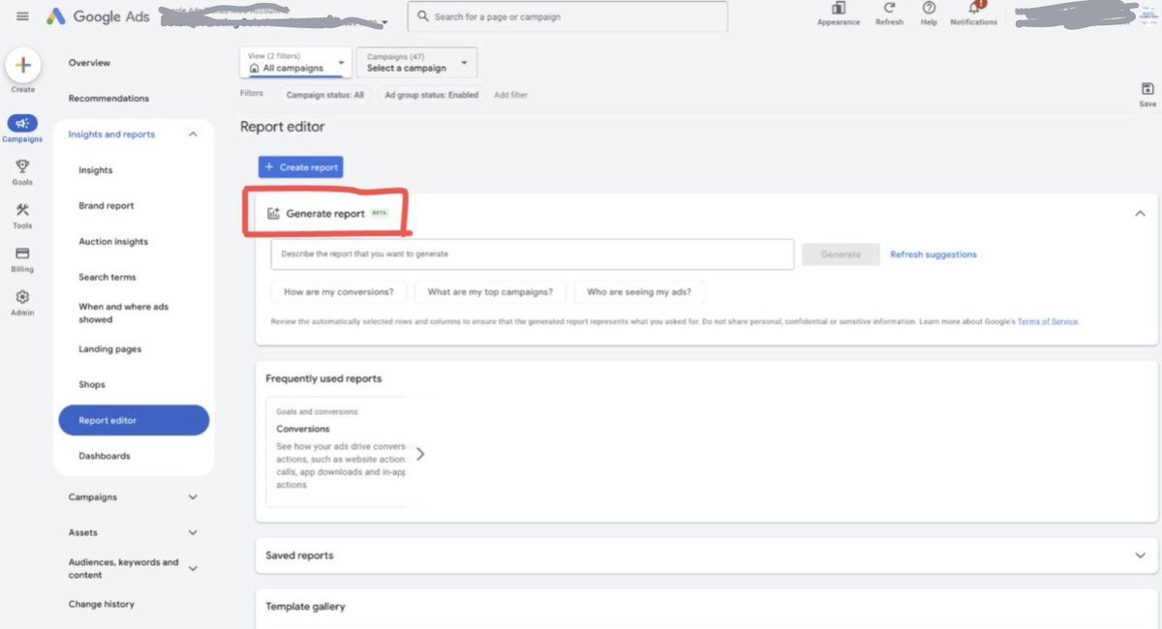Open Shops in the sidebar
The width and height of the screenshot is (1162, 629).
92,385
